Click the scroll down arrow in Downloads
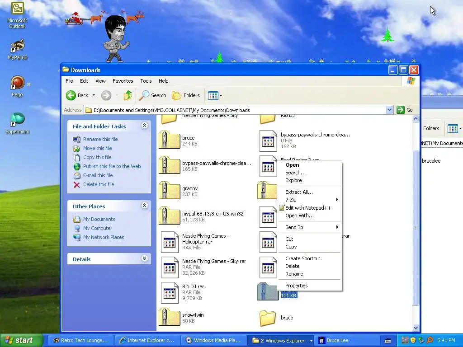463x347 pixels. tap(416, 328)
